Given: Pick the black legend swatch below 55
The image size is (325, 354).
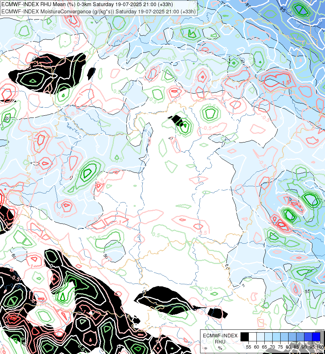Looking at the screenshot, I should coord(244,337).
